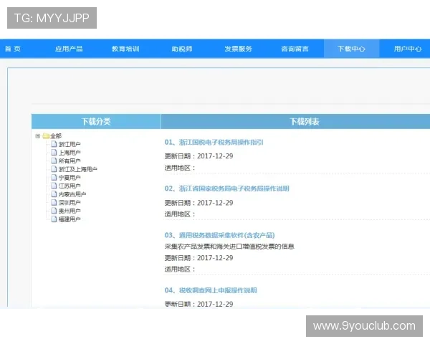Select 深圳用户 in the category tree
This screenshot has width=430, height=344.
70,202
